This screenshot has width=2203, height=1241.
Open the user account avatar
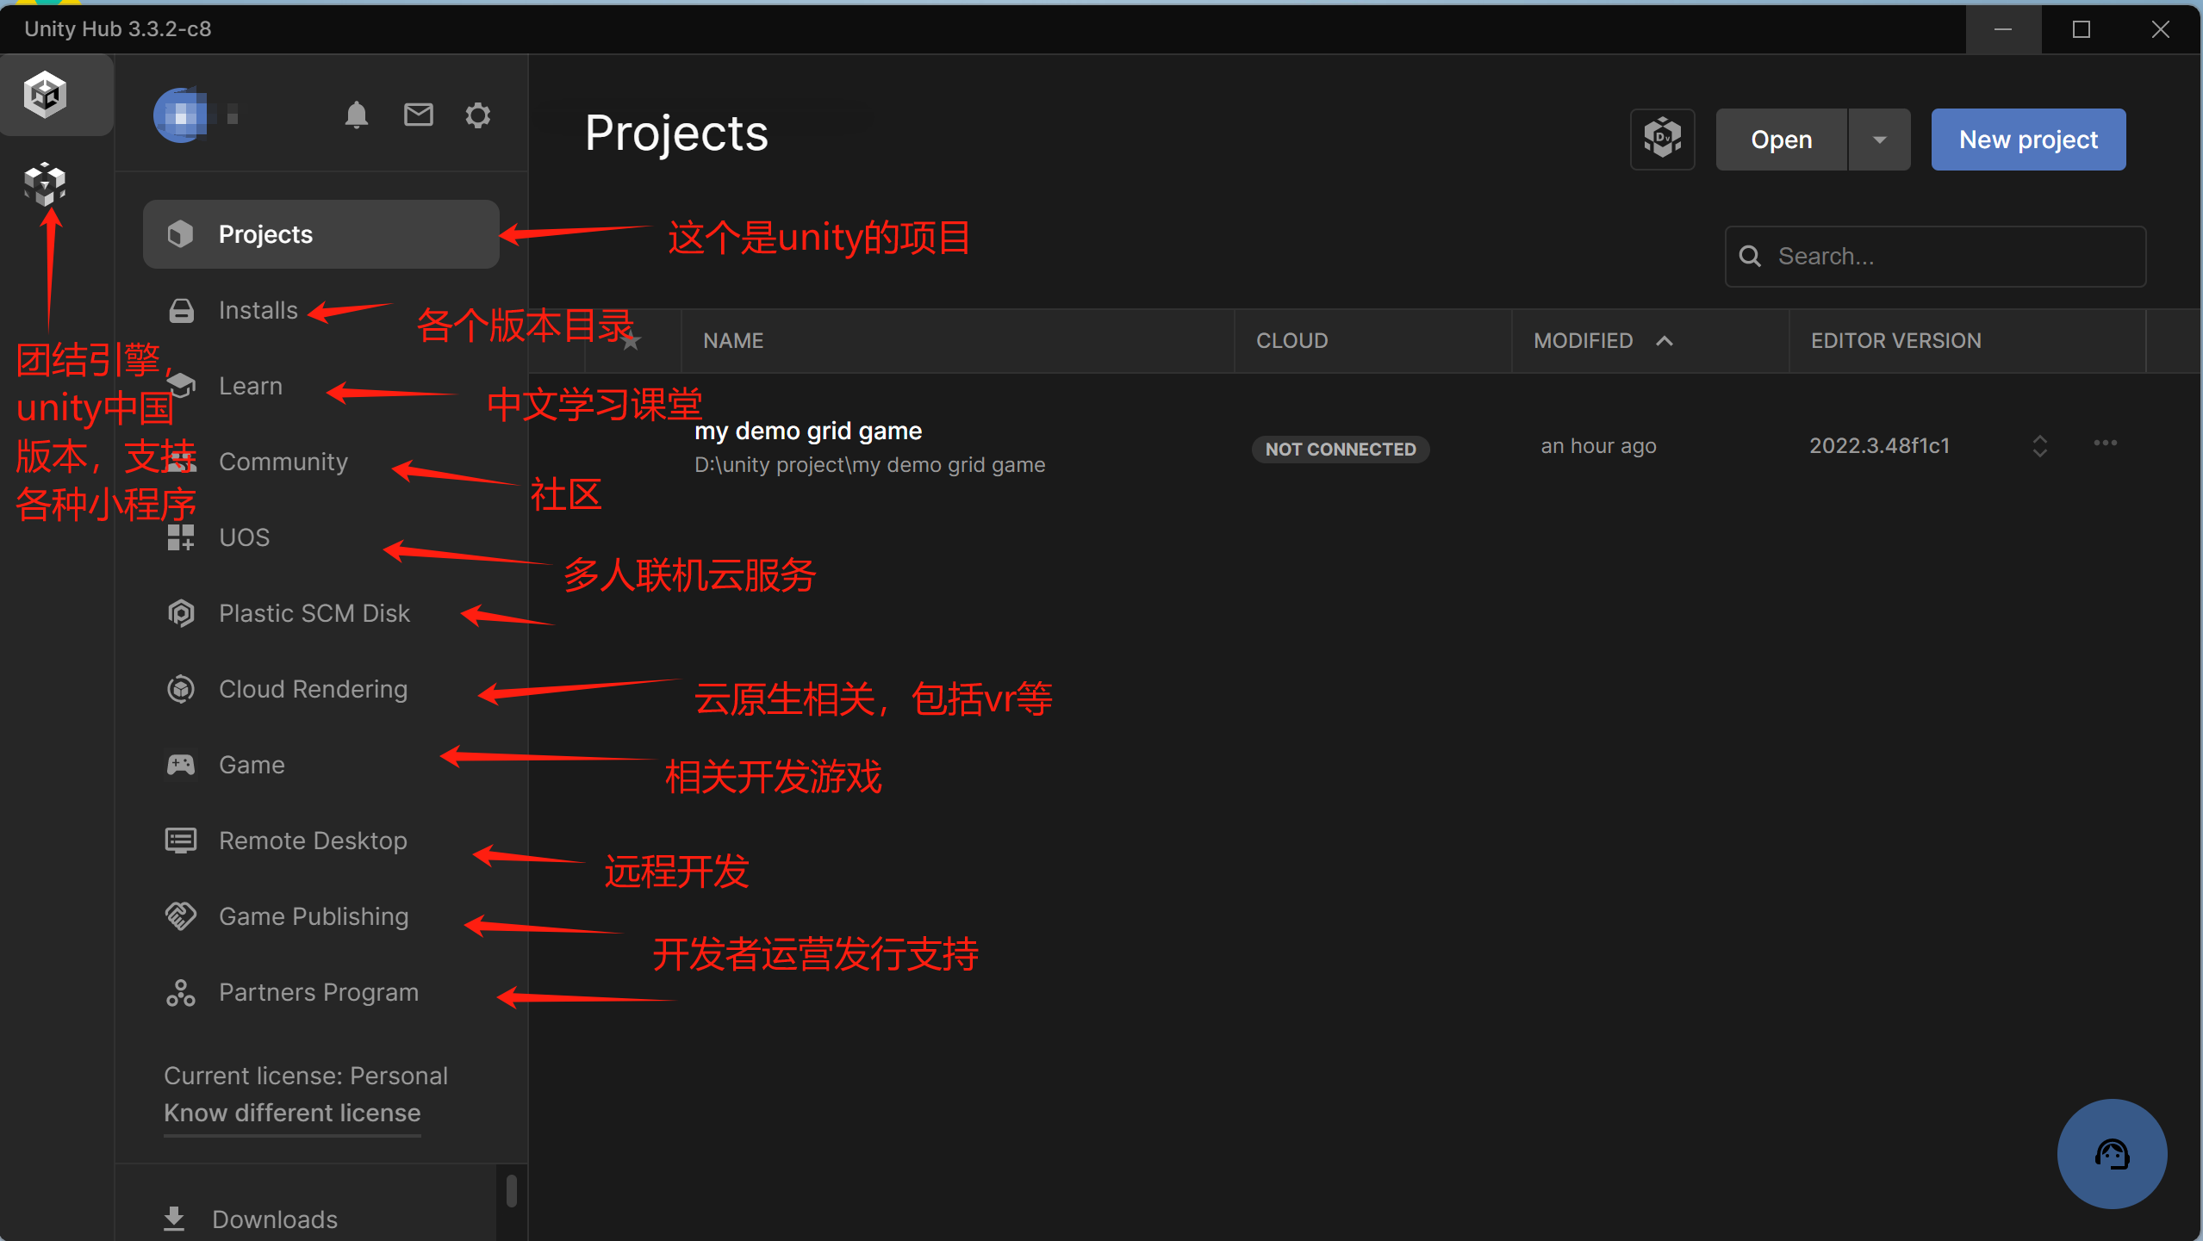pyautogui.click(x=181, y=115)
